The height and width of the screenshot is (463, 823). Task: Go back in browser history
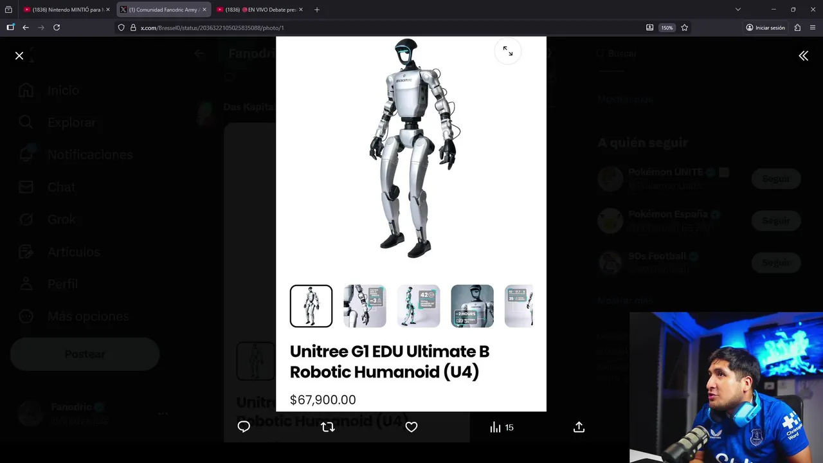26,28
